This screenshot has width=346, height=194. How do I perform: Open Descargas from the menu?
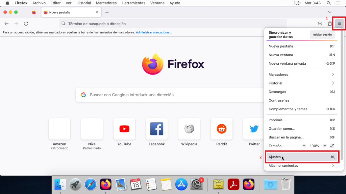click(x=302, y=92)
